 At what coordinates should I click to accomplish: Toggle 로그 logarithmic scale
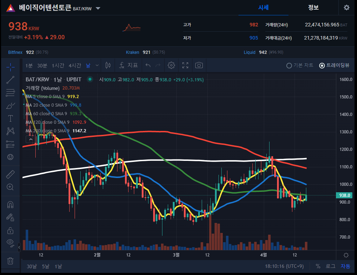(x=330, y=266)
